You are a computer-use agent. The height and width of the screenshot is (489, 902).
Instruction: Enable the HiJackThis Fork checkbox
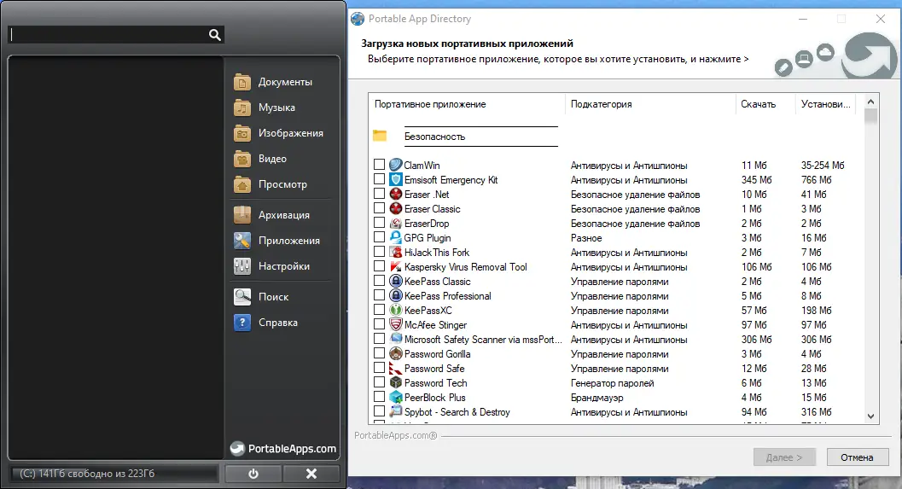(379, 252)
